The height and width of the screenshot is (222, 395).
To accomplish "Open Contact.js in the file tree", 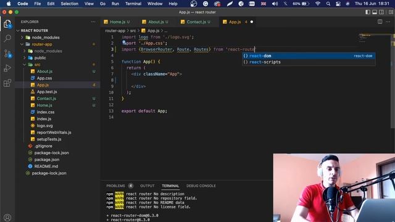I will pyautogui.click(x=46, y=99).
